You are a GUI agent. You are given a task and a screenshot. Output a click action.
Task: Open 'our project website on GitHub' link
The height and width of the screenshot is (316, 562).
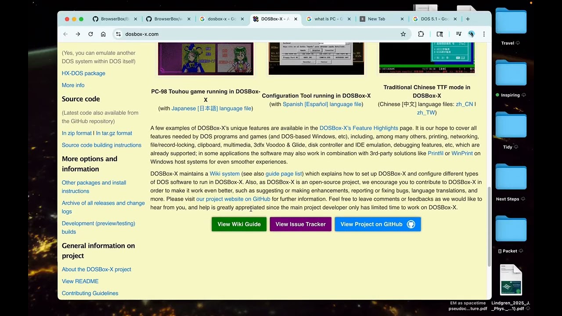(233, 199)
